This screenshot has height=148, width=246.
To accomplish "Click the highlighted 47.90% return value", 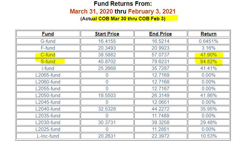I will (208, 55).
